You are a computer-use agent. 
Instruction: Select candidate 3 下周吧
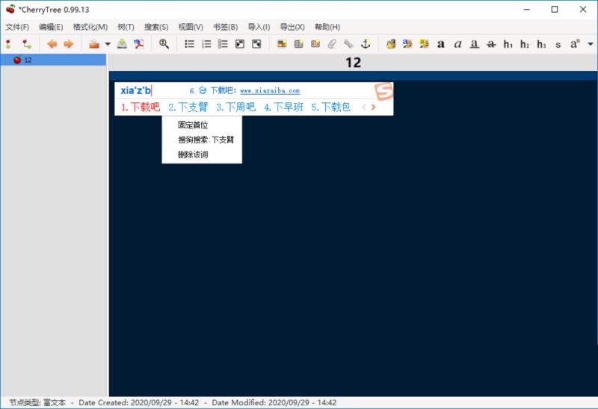[235, 107]
